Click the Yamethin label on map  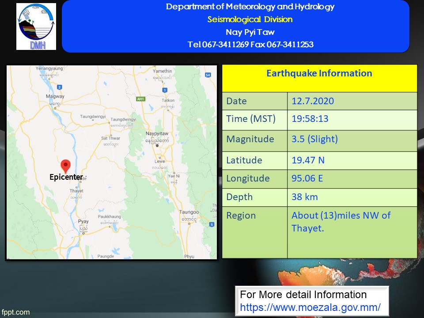click(162, 71)
